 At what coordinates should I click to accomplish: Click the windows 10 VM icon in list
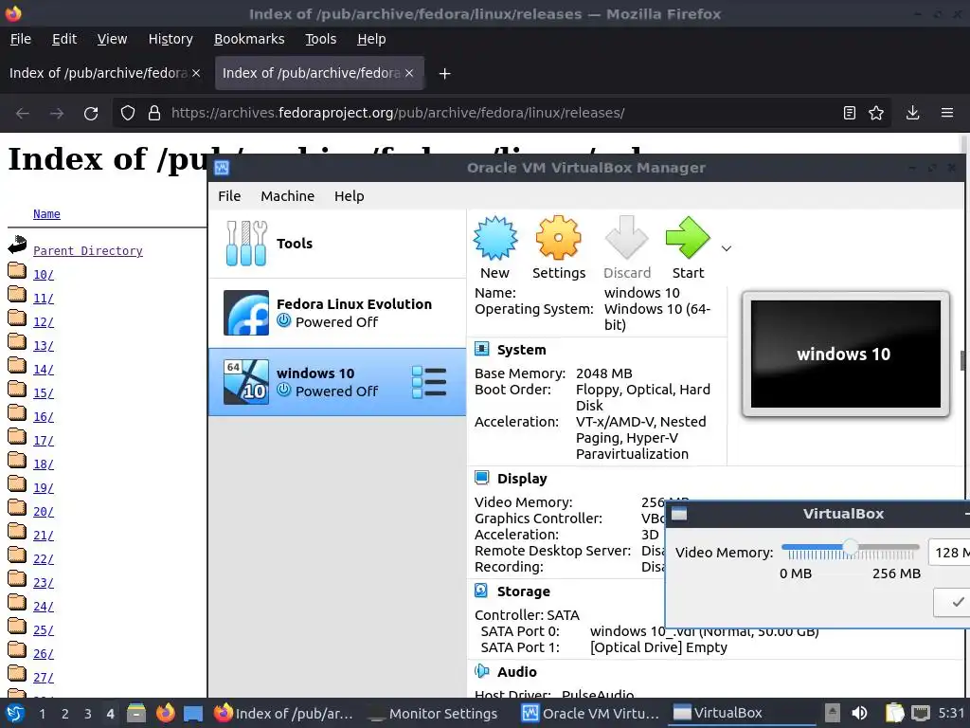pos(246,382)
